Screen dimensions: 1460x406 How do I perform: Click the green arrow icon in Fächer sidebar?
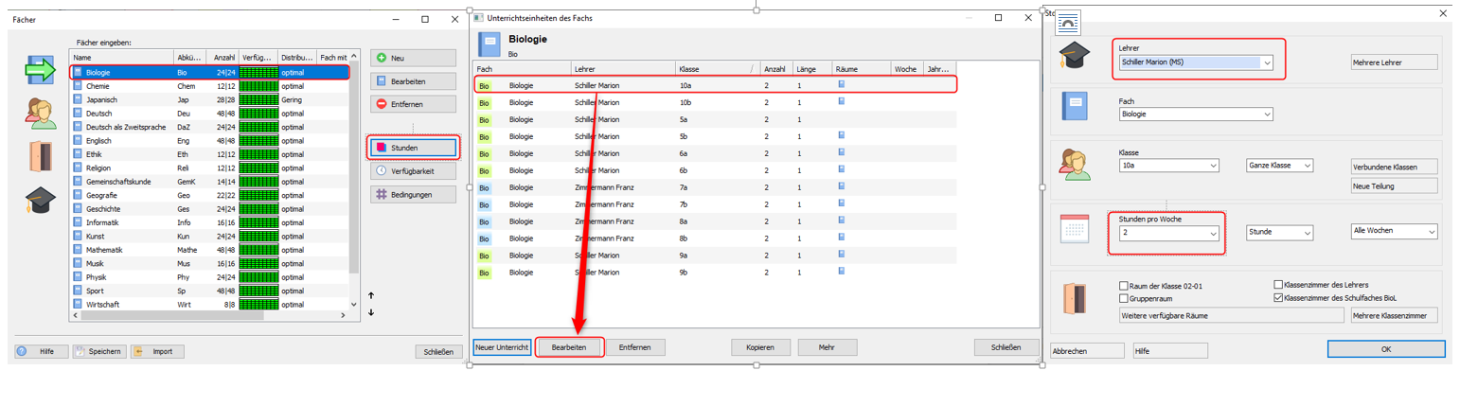[x=41, y=70]
